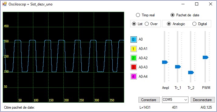Click the Tr_2 slider thumb
Screen dimensions: 217x112
coord(191,72)
